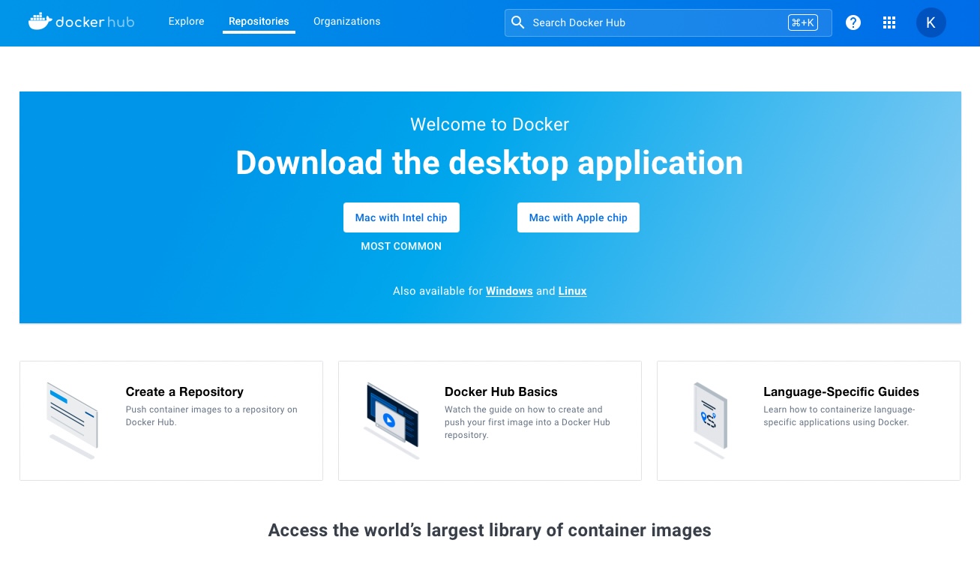The height and width of the screenshot is (564, 980).
Task: Open the help menu via question mark icon
Action: (x=853, y=22)
